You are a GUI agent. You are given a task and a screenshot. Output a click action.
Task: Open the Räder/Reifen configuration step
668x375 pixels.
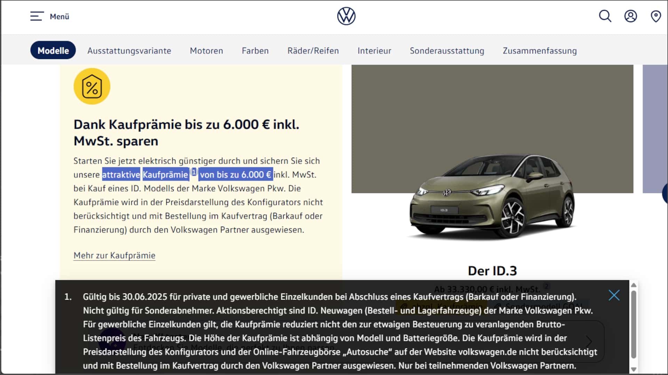tap(313, 51)
